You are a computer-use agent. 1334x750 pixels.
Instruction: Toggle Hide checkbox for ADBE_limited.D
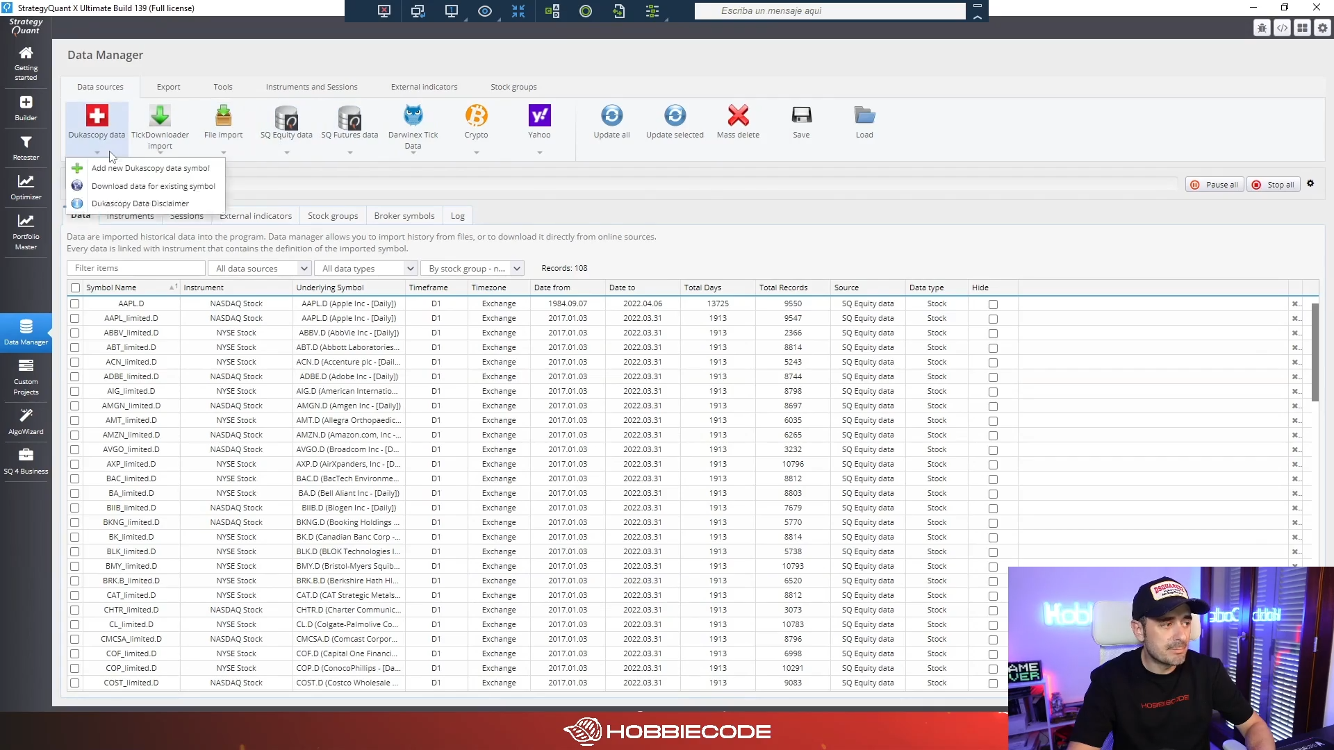993,377
